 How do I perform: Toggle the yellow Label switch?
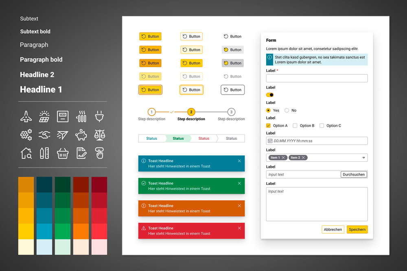coord(270,95)
